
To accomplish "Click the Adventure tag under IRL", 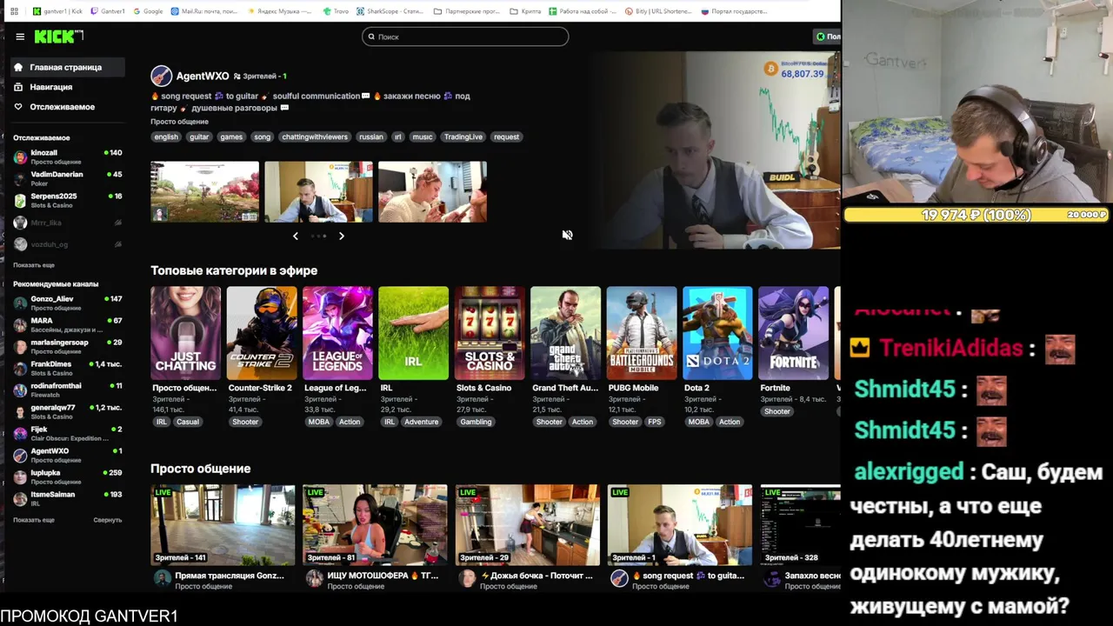I will pyautogui.click(x=422, y=422).
